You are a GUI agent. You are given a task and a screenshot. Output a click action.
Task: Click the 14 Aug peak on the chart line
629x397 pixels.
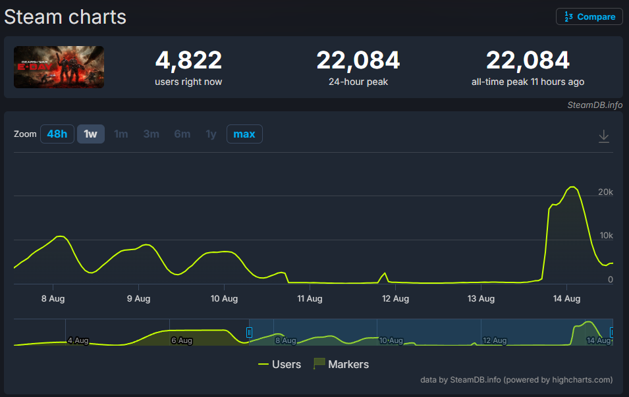click(572, 187)
